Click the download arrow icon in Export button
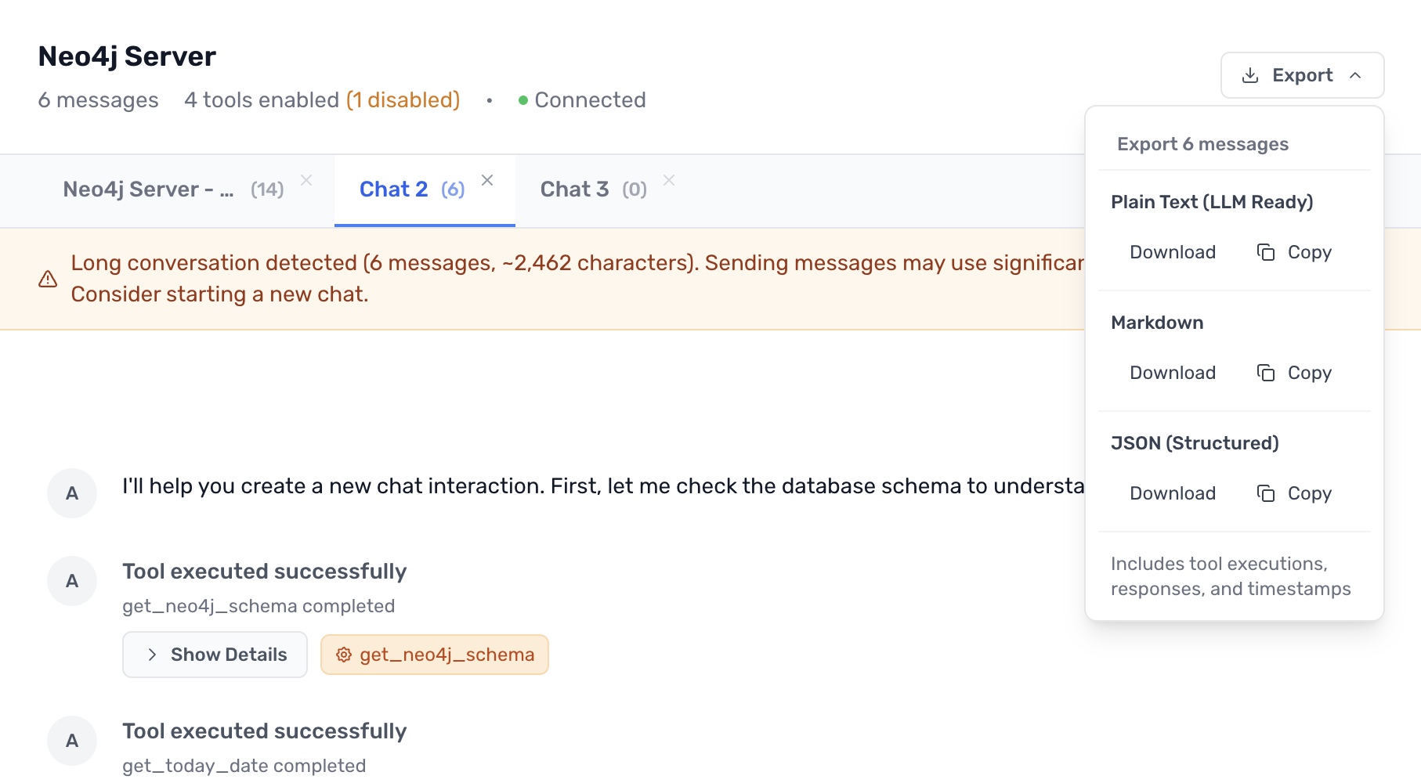 click(1251, 74)
